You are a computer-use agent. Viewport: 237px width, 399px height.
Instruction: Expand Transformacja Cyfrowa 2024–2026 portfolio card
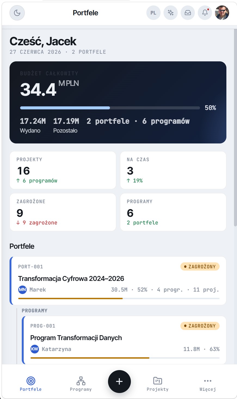tap(118, 281)
